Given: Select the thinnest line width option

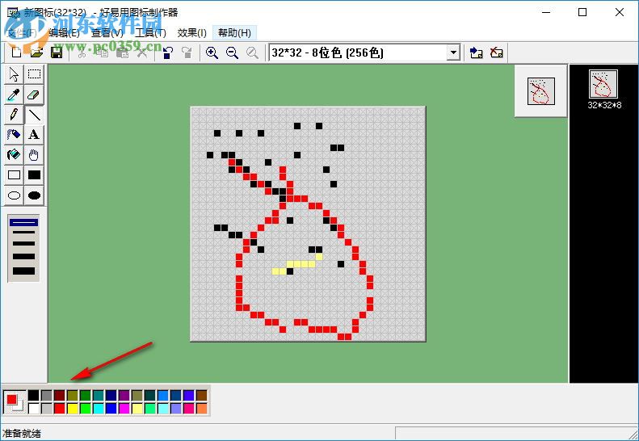Looking at the screenshot, I should [x=23, y=223].
